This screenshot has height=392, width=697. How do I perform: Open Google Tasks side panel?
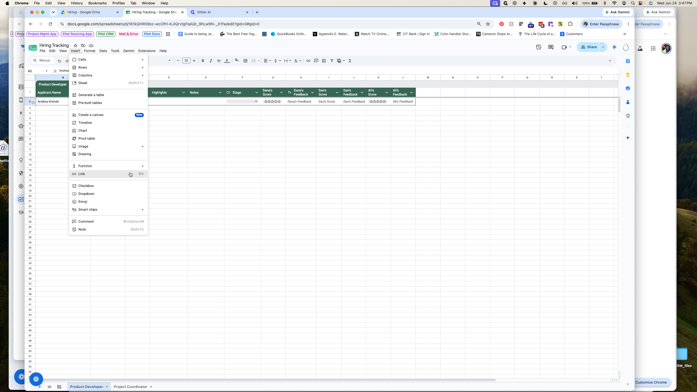coord(628,88)
